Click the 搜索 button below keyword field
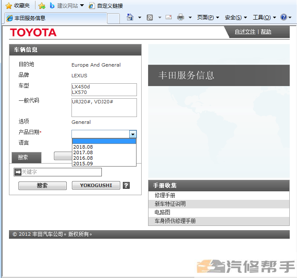297x278 pixels. tap(42, 186)
